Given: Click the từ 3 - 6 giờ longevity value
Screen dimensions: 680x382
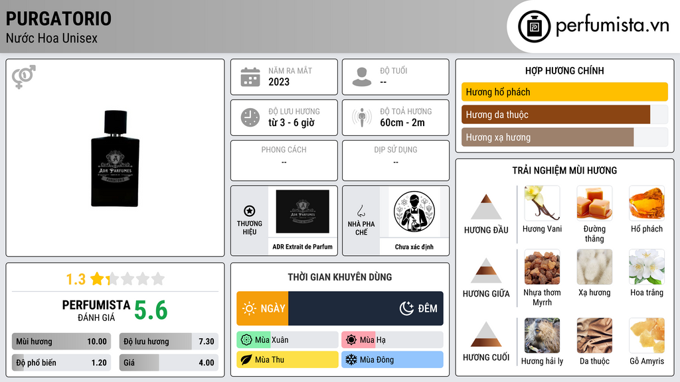Looking at the screenshot, I should tap(292, 123).
